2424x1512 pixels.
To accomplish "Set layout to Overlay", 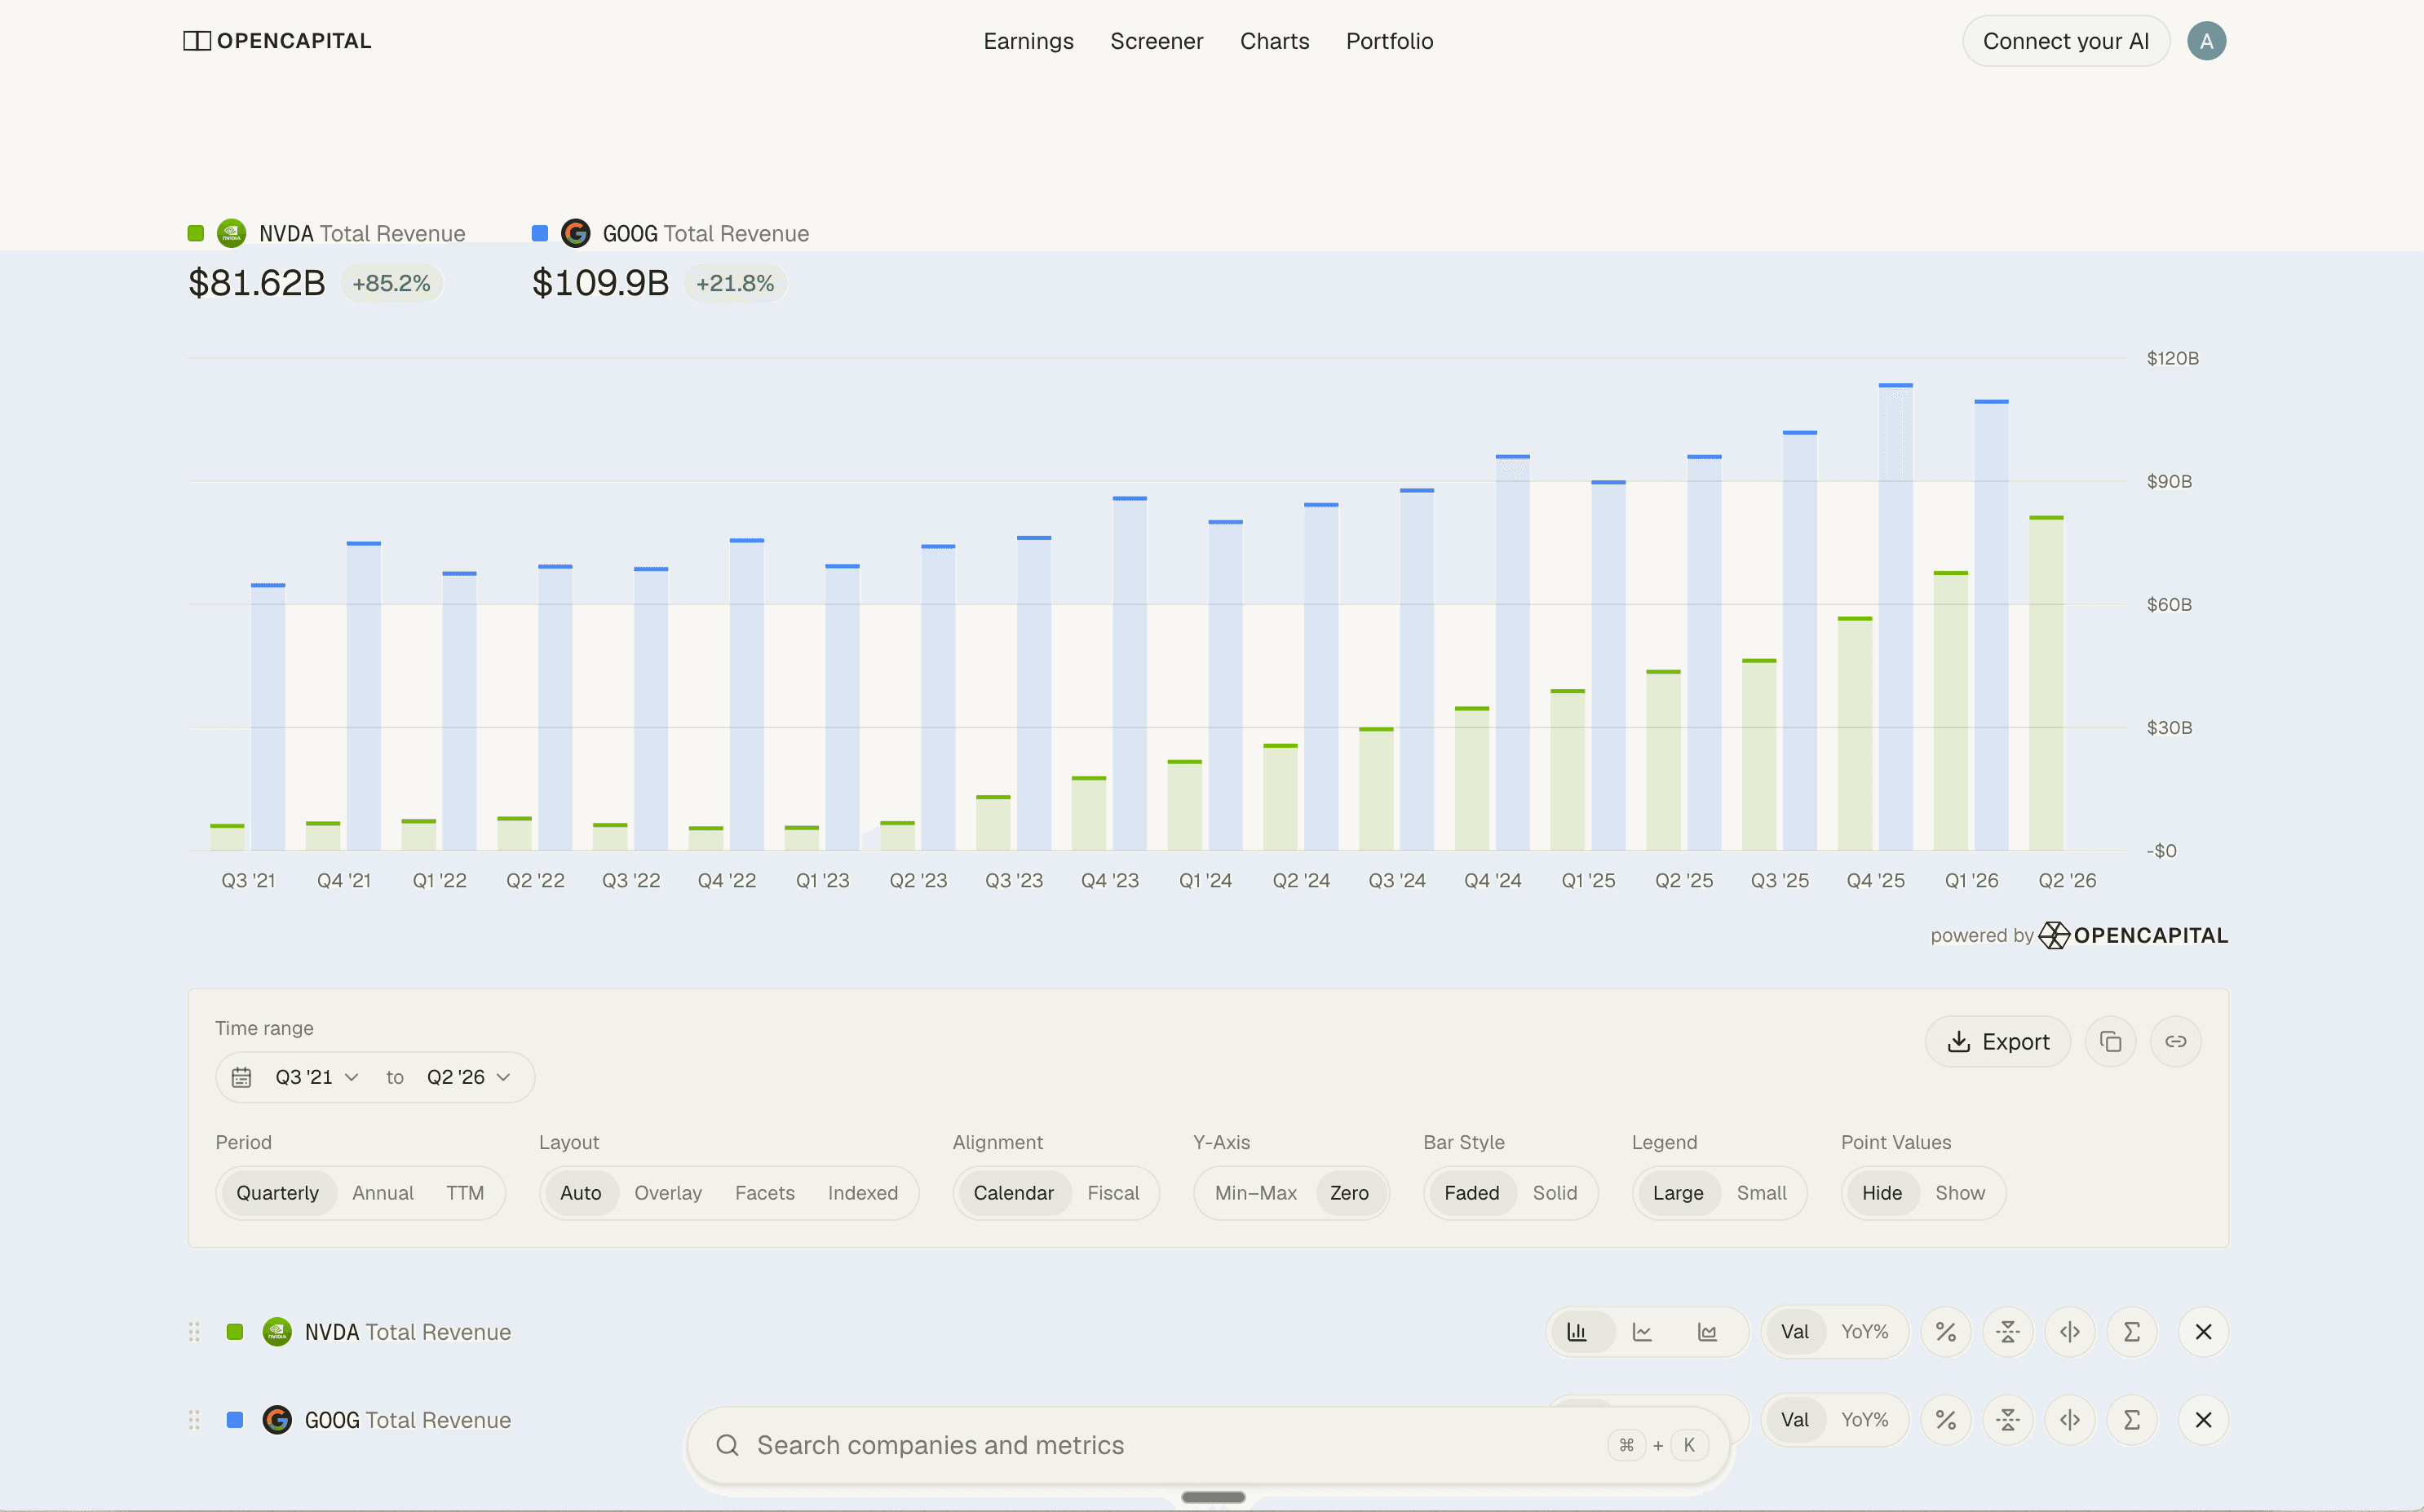I will click(x=668, y=1193).
